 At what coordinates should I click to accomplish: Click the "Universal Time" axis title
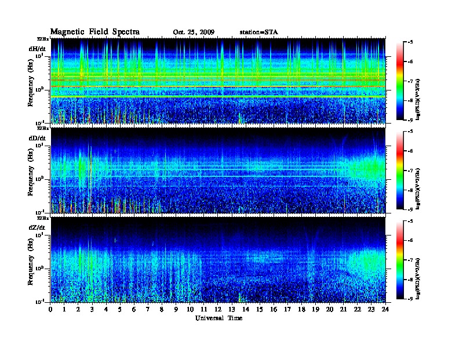(x=218, y=318)
